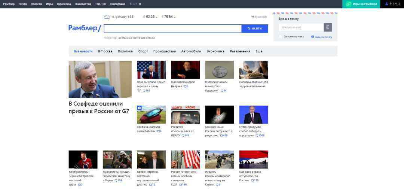
Task: Open the Trump news thumbnail
Action: click(151, 70)
